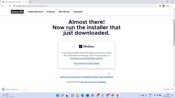This screenshot has height=98, width=175.
Task: Switch to the active Chrome taskbar icon
Action: pyautogui.click(x=118, y=95)
